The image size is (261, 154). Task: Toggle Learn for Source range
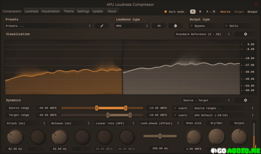(x=181, y=108)
